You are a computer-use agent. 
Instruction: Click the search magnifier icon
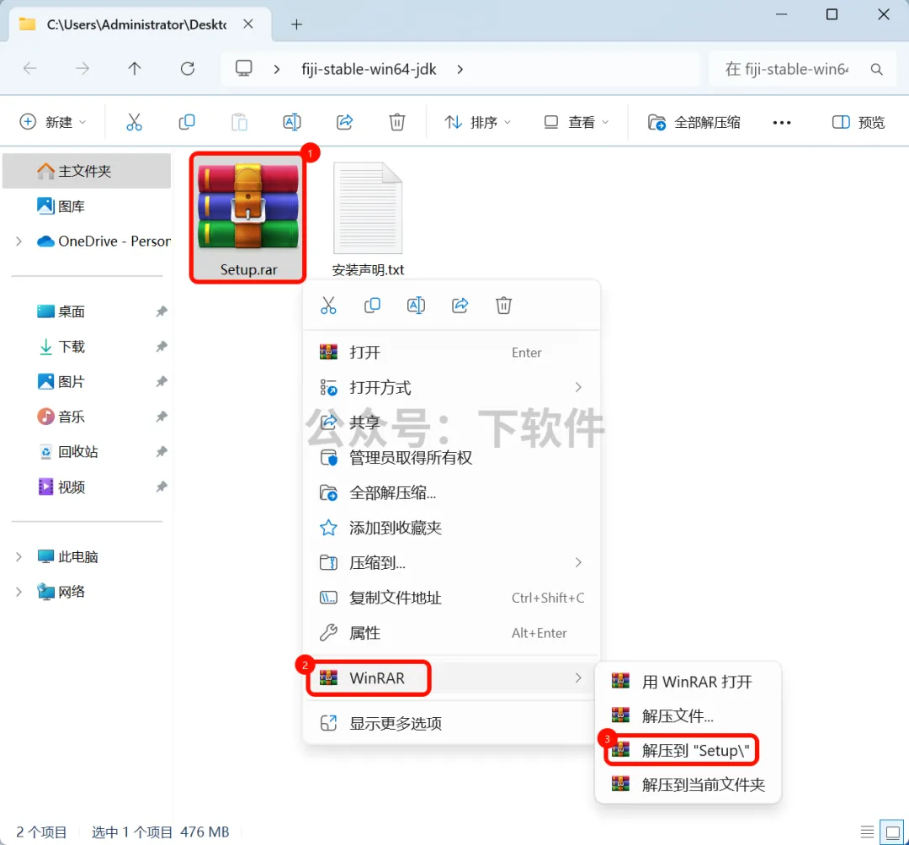pos(876,70)
